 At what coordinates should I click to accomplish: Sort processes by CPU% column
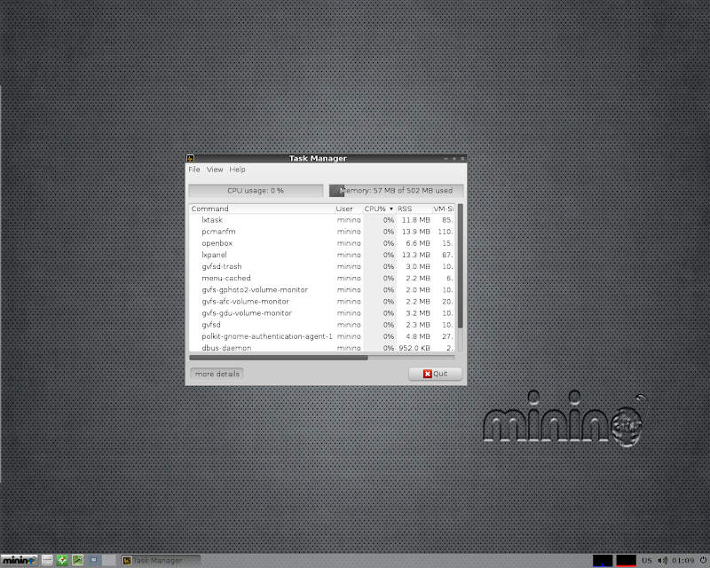(379, 209)
